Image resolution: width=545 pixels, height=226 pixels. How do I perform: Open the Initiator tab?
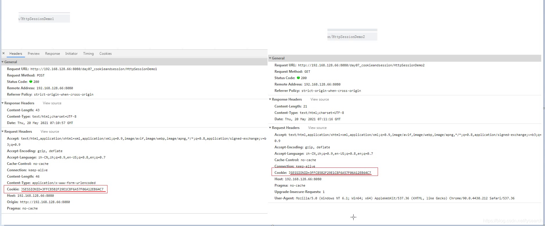click(71, 54)
